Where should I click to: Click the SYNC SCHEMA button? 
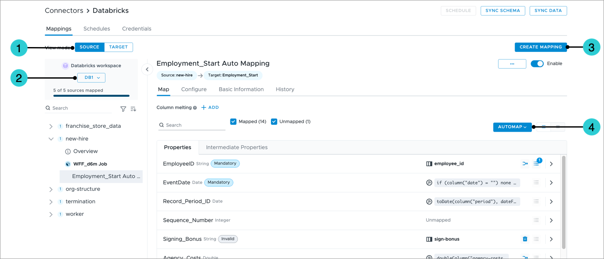click(503, 11)
